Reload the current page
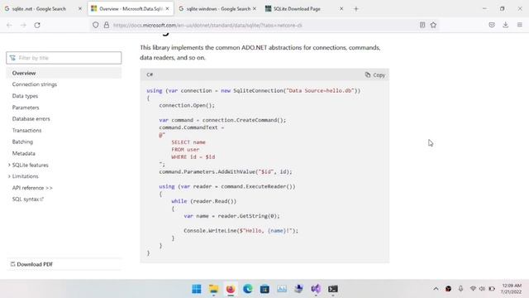The image size is (529, 298). (37, 25)
